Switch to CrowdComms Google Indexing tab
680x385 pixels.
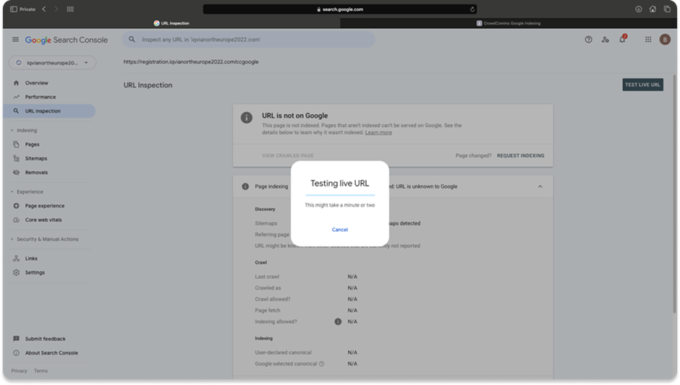(x=509, y=23)
